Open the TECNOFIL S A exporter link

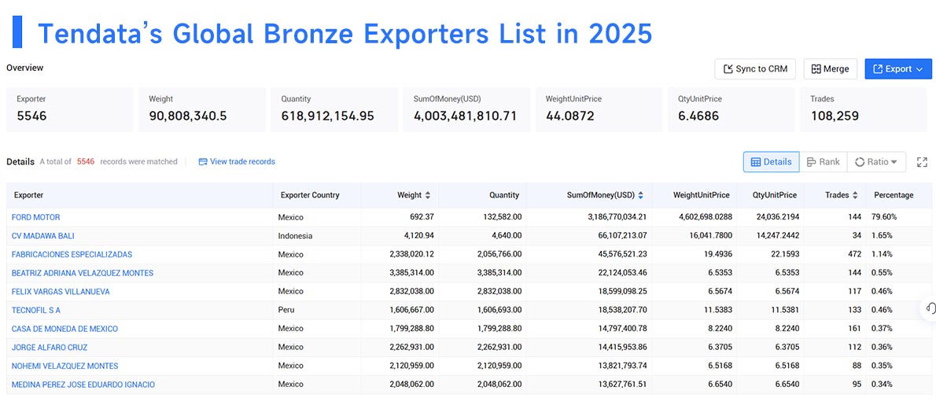[x=36, y=310]
